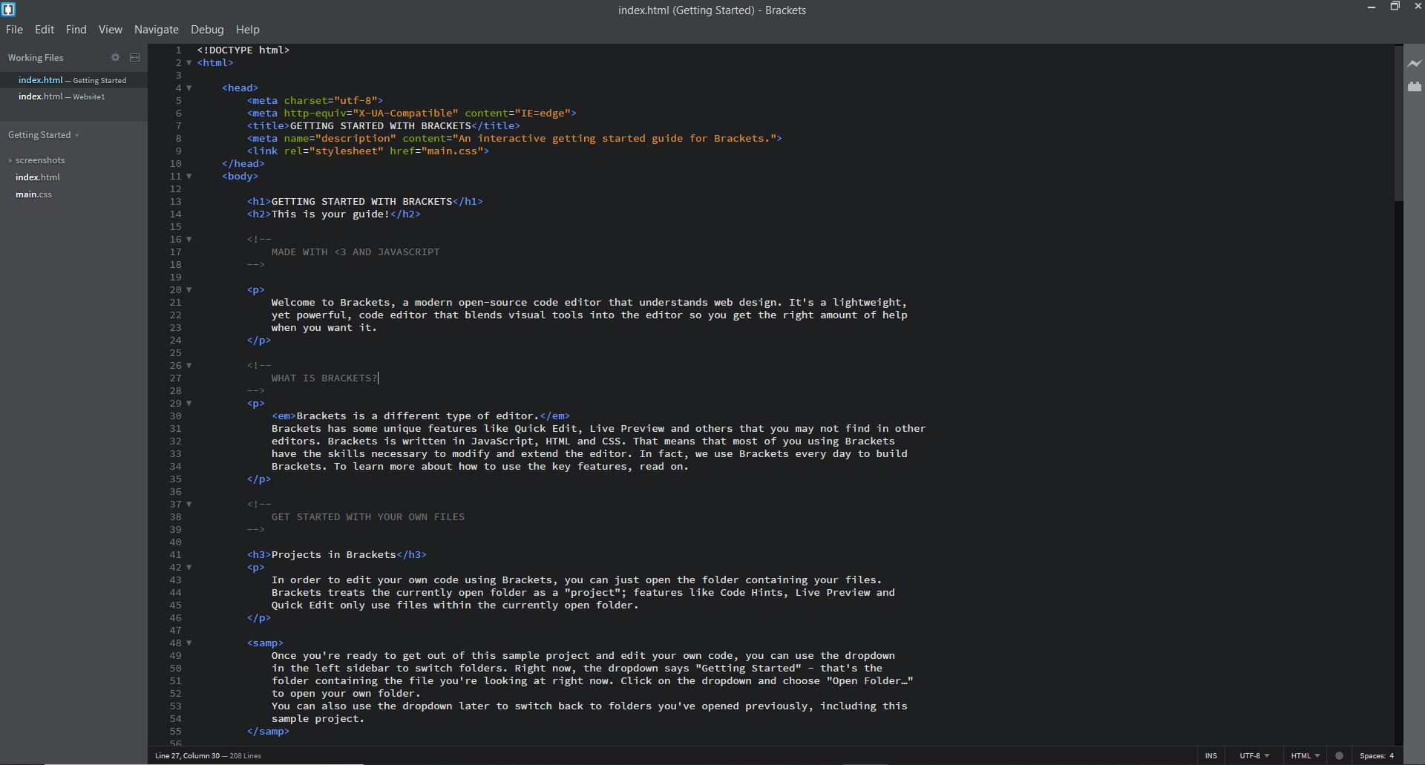This screenshot has height=765, width=1425.
Task: Open the Help menu
Action: [x=247, y=30]
